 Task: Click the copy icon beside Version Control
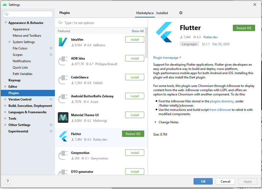[x=51, y=99]
